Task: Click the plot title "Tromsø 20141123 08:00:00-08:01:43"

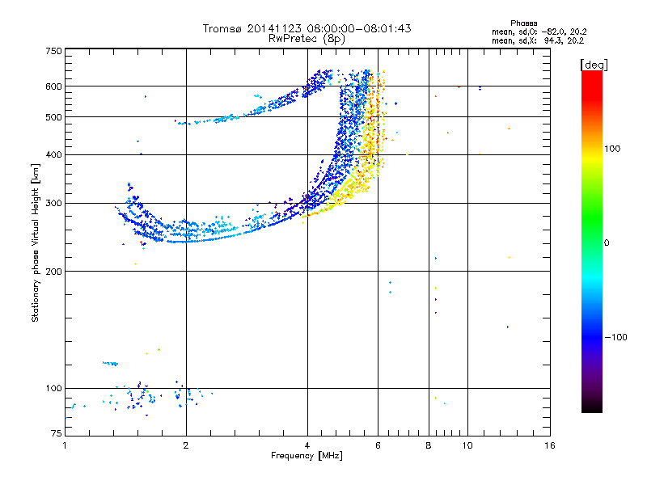Action: (x=307, y=28)
